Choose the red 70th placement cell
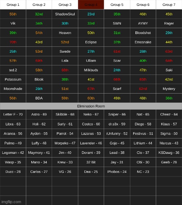Viewport: 182px width, 205px height. [13, 42]
